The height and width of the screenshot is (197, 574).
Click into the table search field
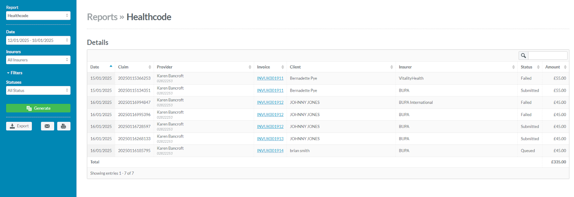pyautogui.click(x=547, y=56)
